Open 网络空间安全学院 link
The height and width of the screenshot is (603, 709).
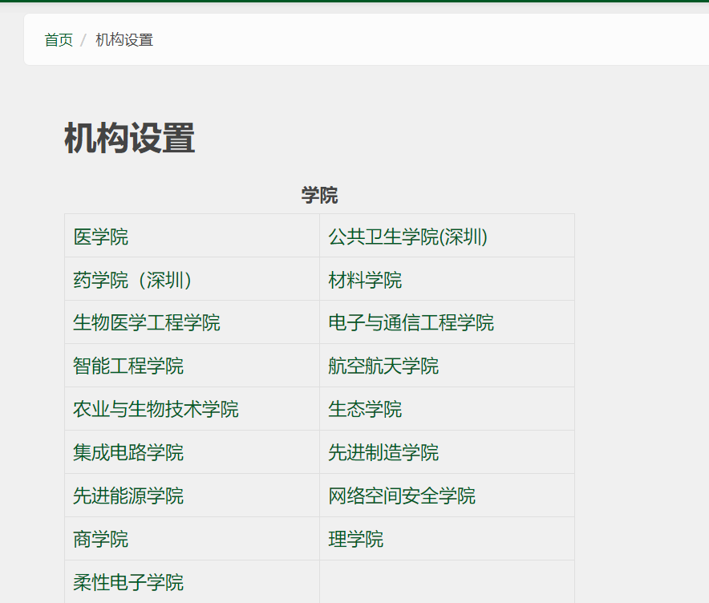tap(402, 496)
